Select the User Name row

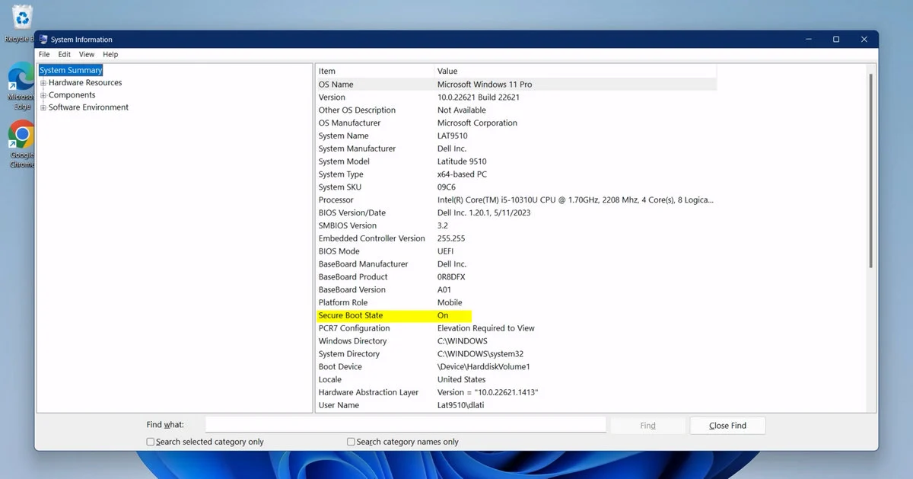(516, 405)
